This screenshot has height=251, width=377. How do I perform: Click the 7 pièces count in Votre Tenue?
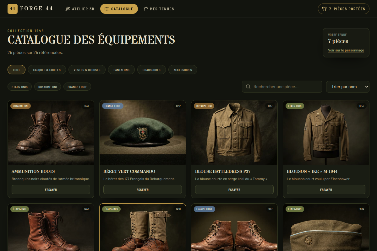[338, 41]
